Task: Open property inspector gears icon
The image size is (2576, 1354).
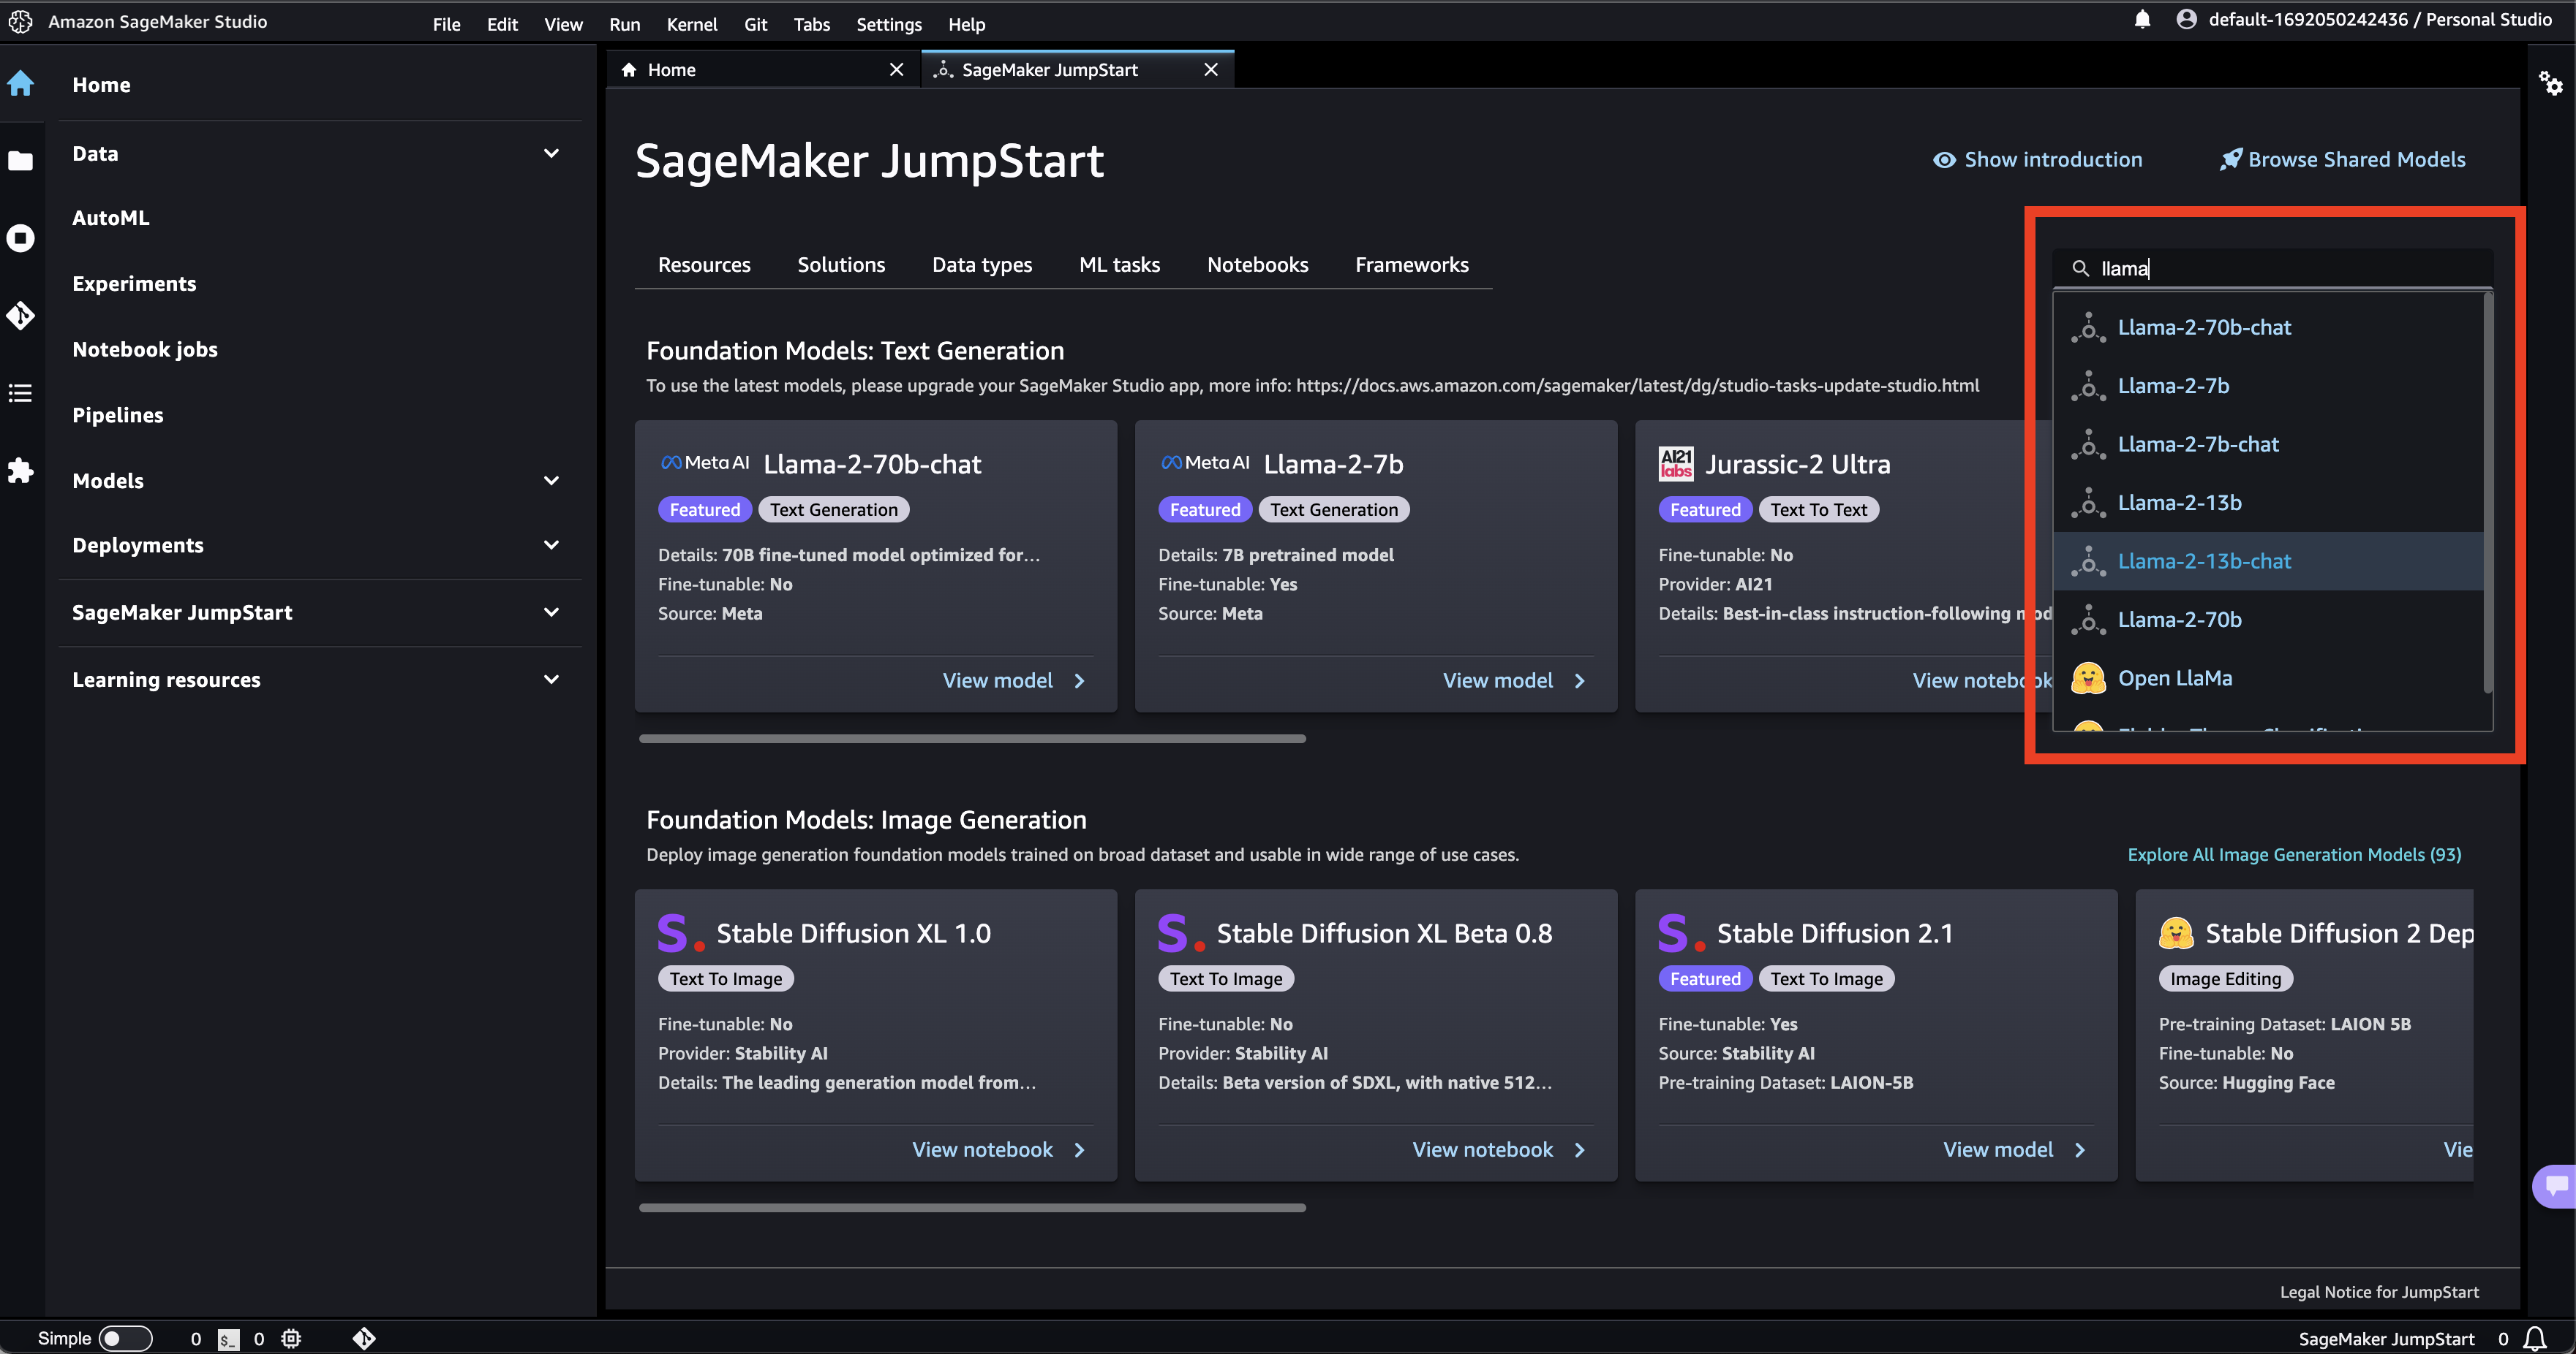Action: tap(2550, 84)
